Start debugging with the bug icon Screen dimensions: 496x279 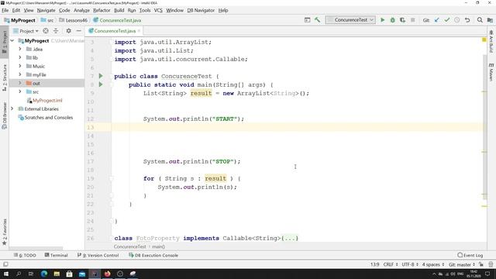click(x=393, y=20)
